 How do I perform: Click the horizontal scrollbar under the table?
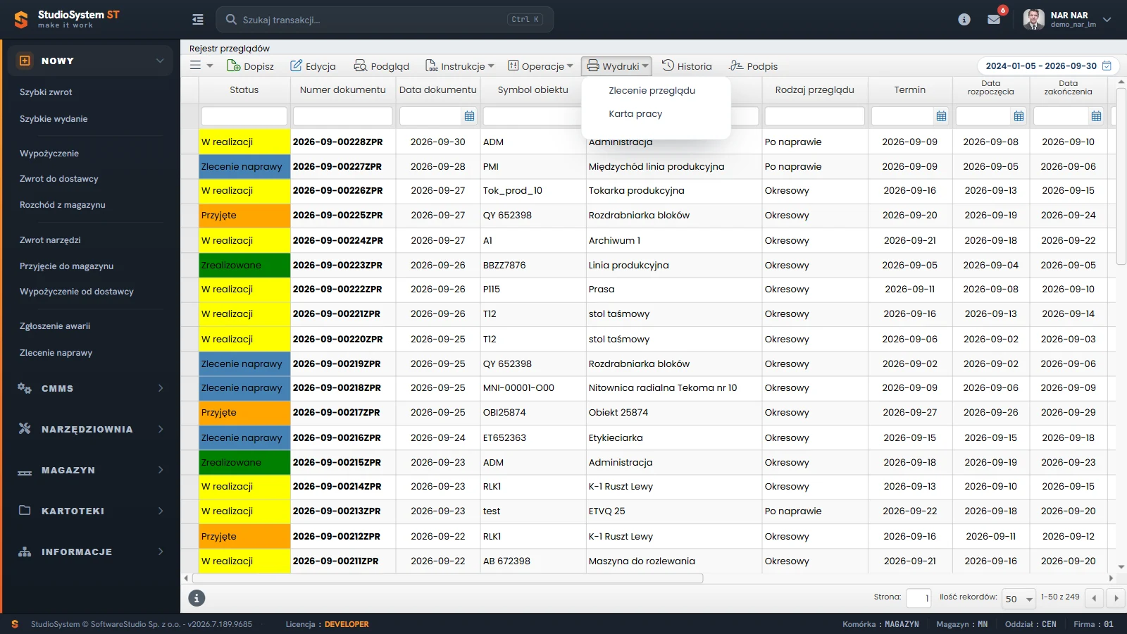[x=447, y=578]
